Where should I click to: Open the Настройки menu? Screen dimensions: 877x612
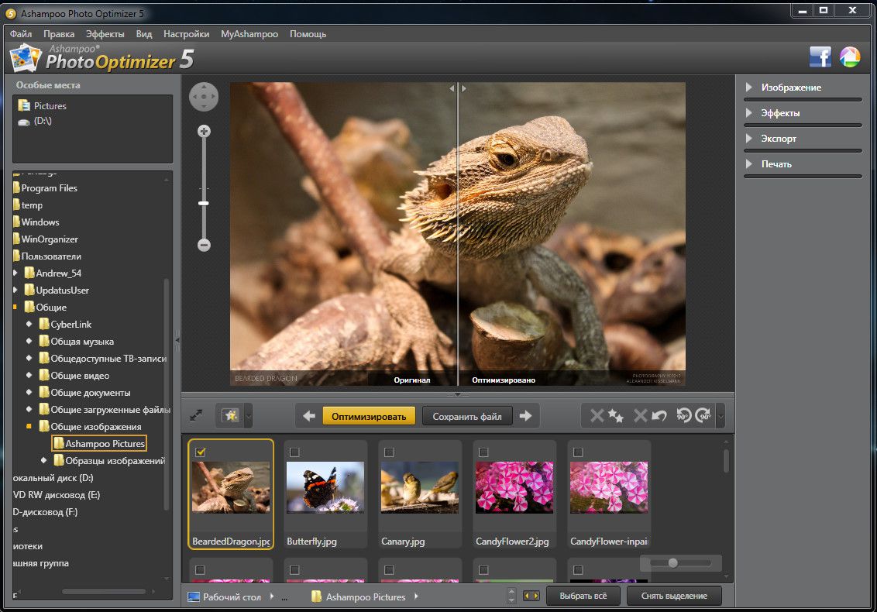tap(187, 34)
